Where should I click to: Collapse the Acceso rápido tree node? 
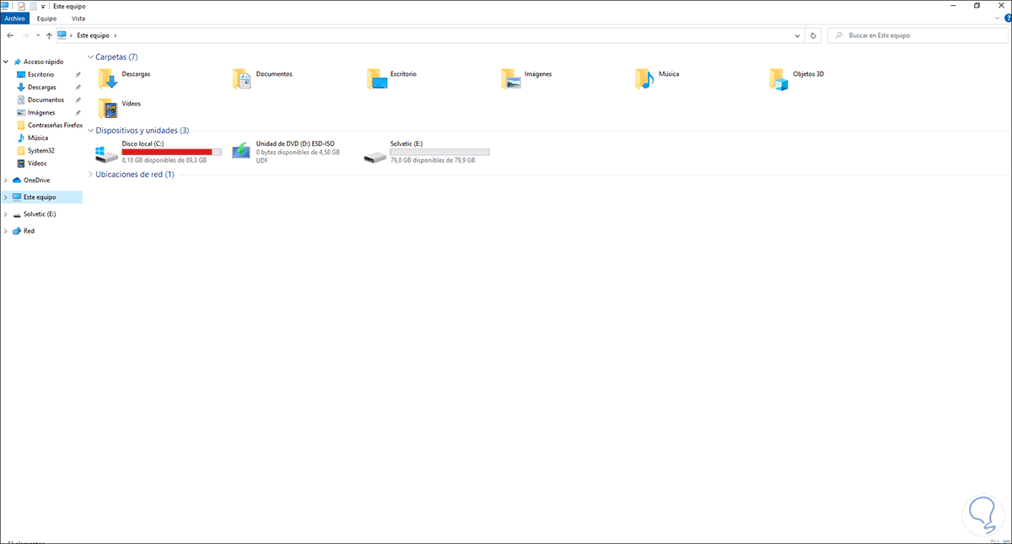[x=6, y=62]
